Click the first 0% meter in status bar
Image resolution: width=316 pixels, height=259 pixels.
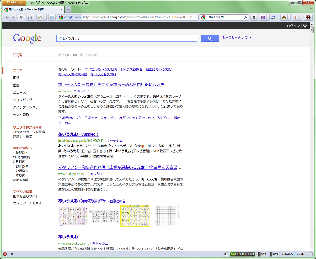(262, 254)
